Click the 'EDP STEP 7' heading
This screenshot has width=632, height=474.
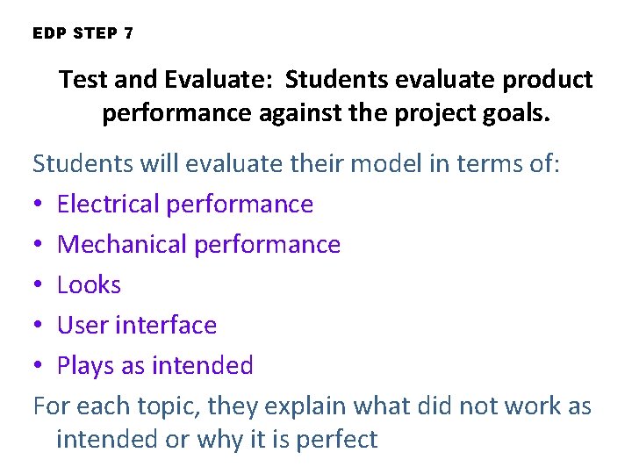pyautogui.click(x=83, y=33)
